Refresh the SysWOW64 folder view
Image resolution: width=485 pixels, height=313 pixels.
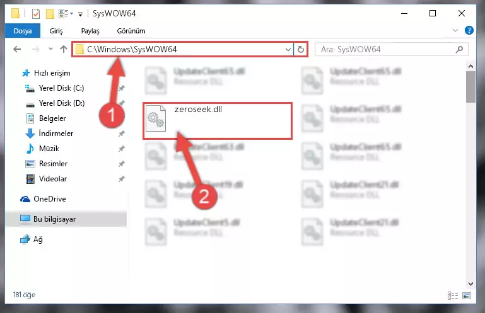[x=301, y=49]
